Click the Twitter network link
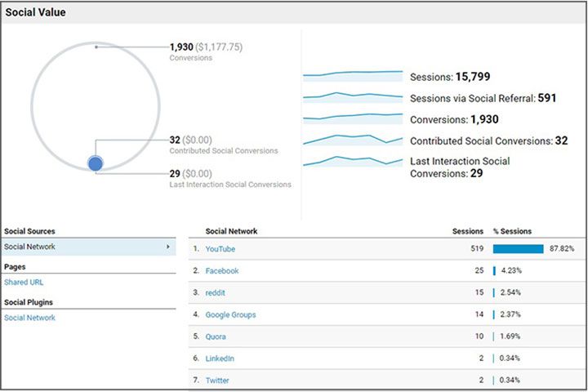 [x=217, y=381]
